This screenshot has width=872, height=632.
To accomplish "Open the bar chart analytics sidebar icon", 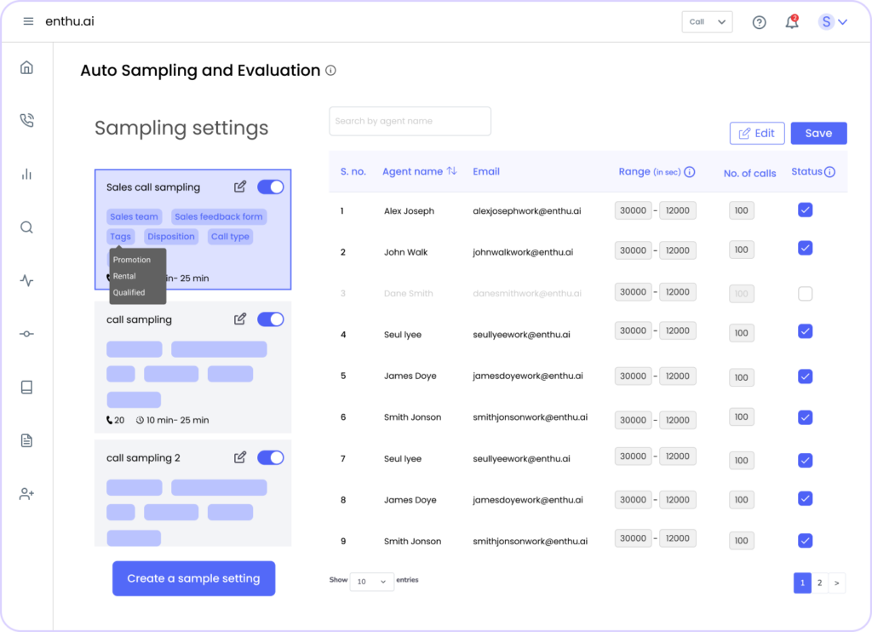I will (x=26, y=174).
